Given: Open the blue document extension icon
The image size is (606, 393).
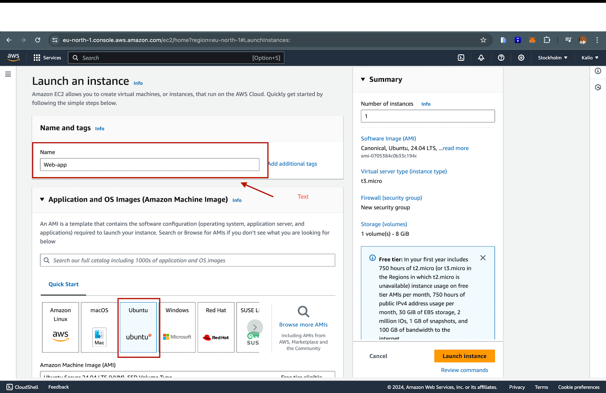Looking at the screenshot, I should (x=503, y=40).
